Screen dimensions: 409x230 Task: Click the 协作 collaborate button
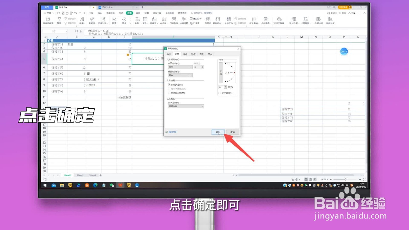[x=342, y=13]
